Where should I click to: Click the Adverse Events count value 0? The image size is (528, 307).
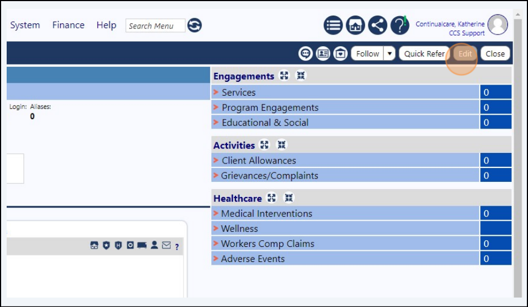point(495,259)
